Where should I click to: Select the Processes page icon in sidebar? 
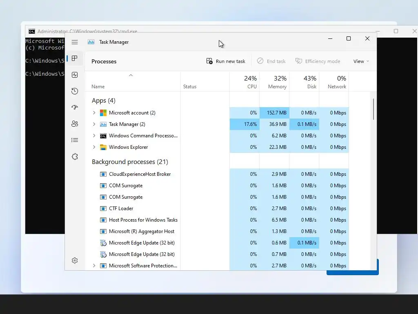point(75,58)
